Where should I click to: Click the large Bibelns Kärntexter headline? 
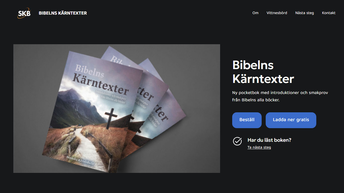point(263,72)
